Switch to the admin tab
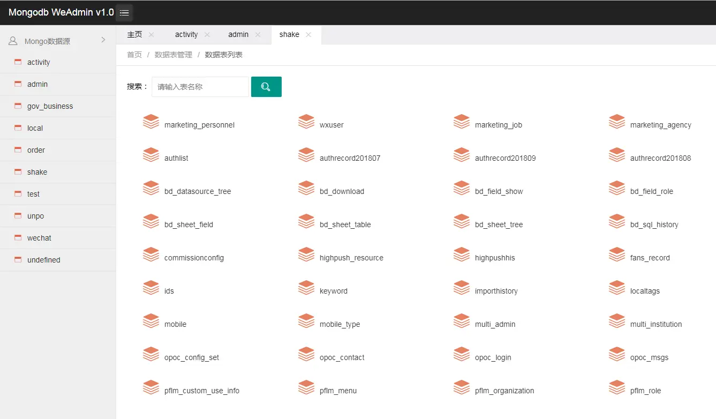The width and height of the screenshot is (716, 419). point(238,34)
